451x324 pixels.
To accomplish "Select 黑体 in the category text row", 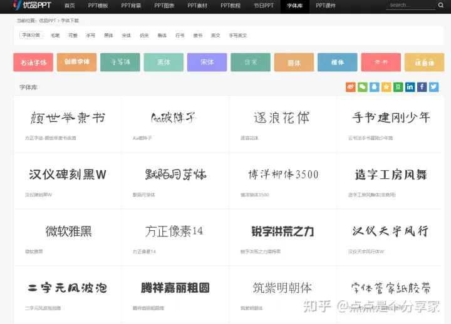I will click(108, 35).
